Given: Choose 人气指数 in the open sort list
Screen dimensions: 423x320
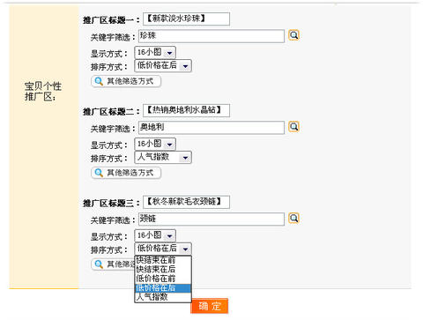Looking at the screenshot, I should (163, 297).
